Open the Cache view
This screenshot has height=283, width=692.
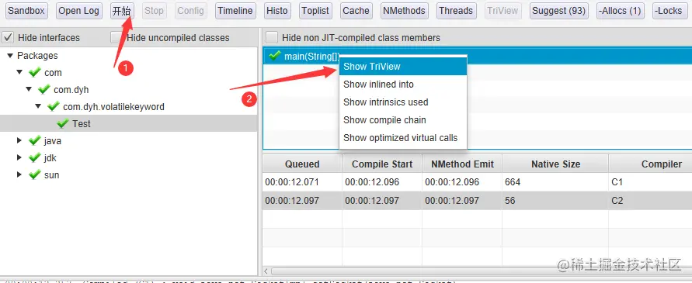[x=356, y=11]
